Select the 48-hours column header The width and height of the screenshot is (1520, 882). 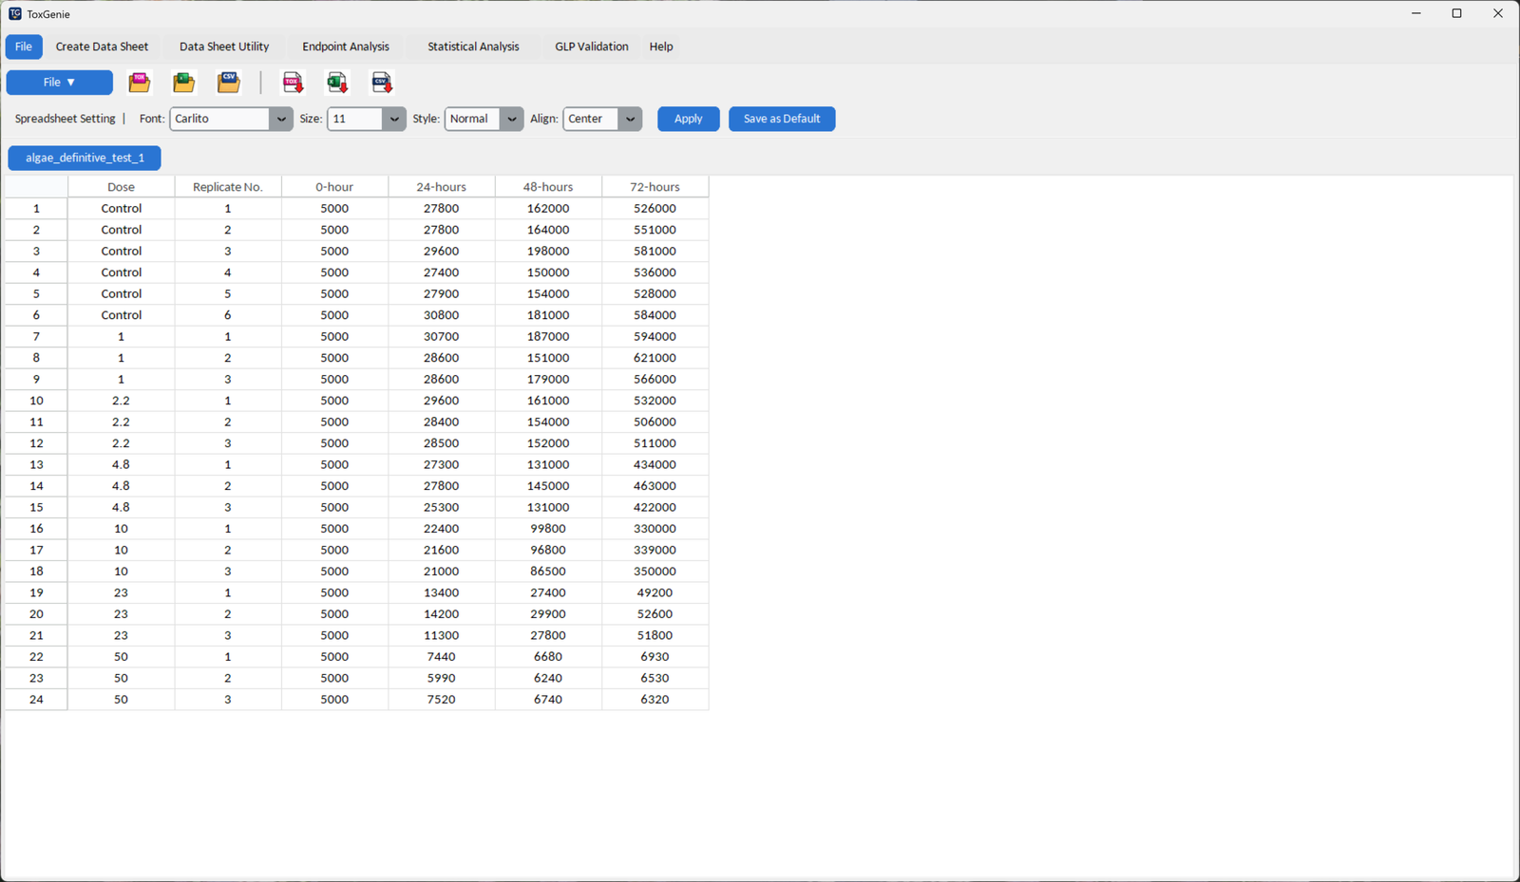click(548, 187)
